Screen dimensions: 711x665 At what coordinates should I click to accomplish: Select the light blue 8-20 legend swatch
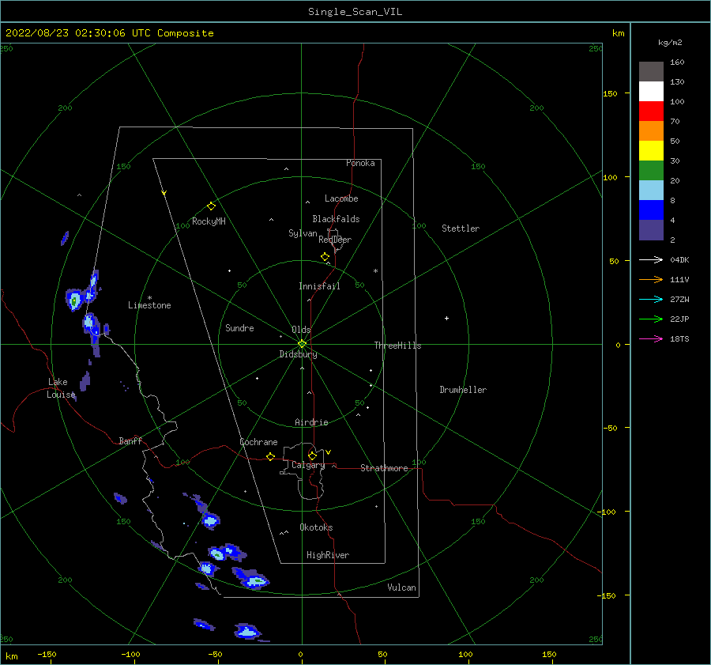[x=651, y=191]
